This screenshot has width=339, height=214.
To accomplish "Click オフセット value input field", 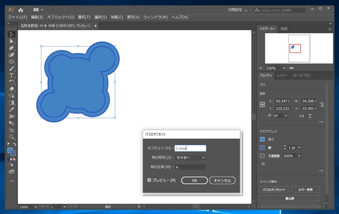I will (x=190, y=148).
